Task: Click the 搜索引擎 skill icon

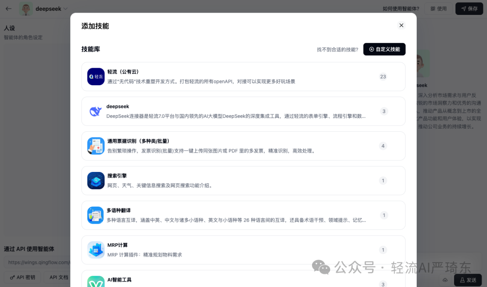Action: click(96, 181)
